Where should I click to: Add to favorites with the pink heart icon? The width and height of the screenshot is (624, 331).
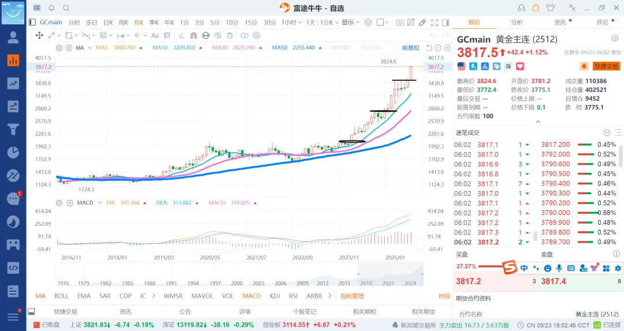520,66
